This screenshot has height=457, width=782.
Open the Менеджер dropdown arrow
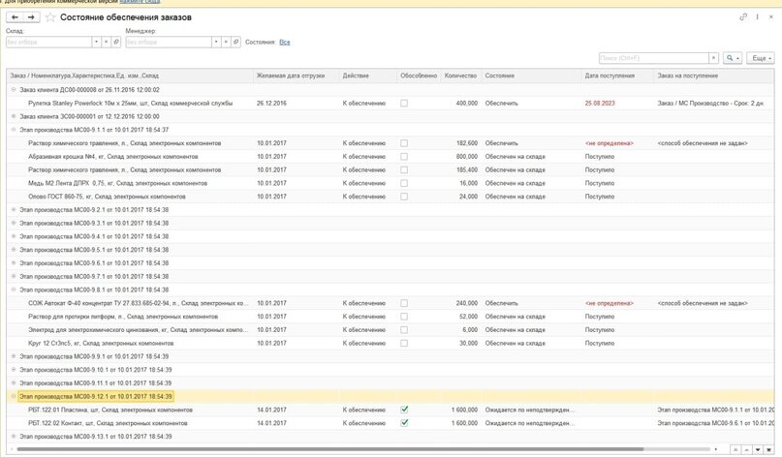pyautogui.click(x=216, y=43)
